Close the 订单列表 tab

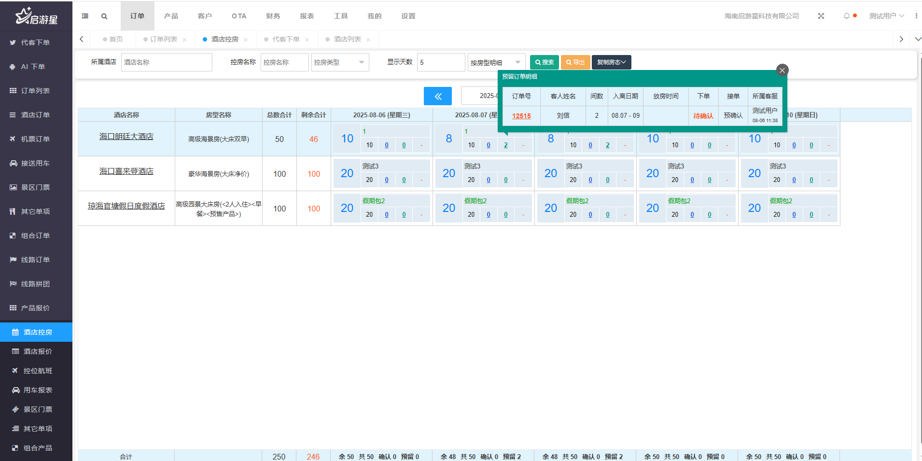(184, 40)
